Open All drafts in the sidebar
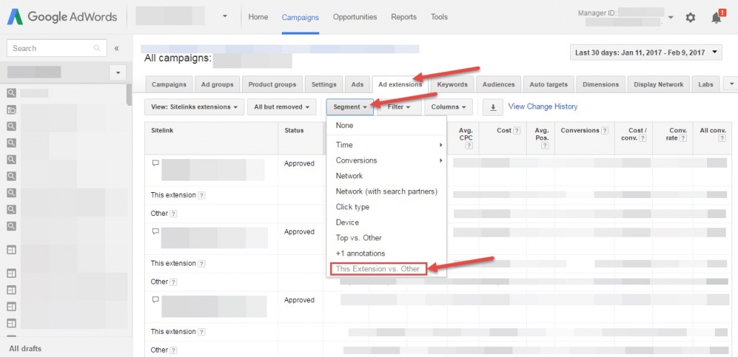This screenshot has height=357, width=738. (25, 348)
